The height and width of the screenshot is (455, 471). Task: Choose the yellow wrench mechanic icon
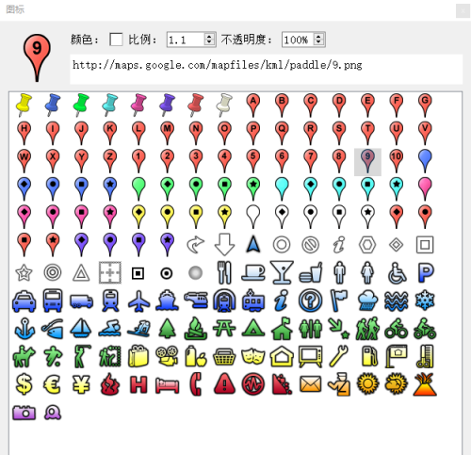(x=339, y=356)
